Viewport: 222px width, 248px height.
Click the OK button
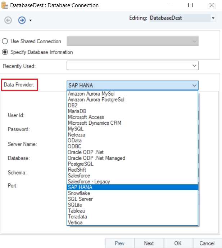pyautogui.click(x=178, y=243)
